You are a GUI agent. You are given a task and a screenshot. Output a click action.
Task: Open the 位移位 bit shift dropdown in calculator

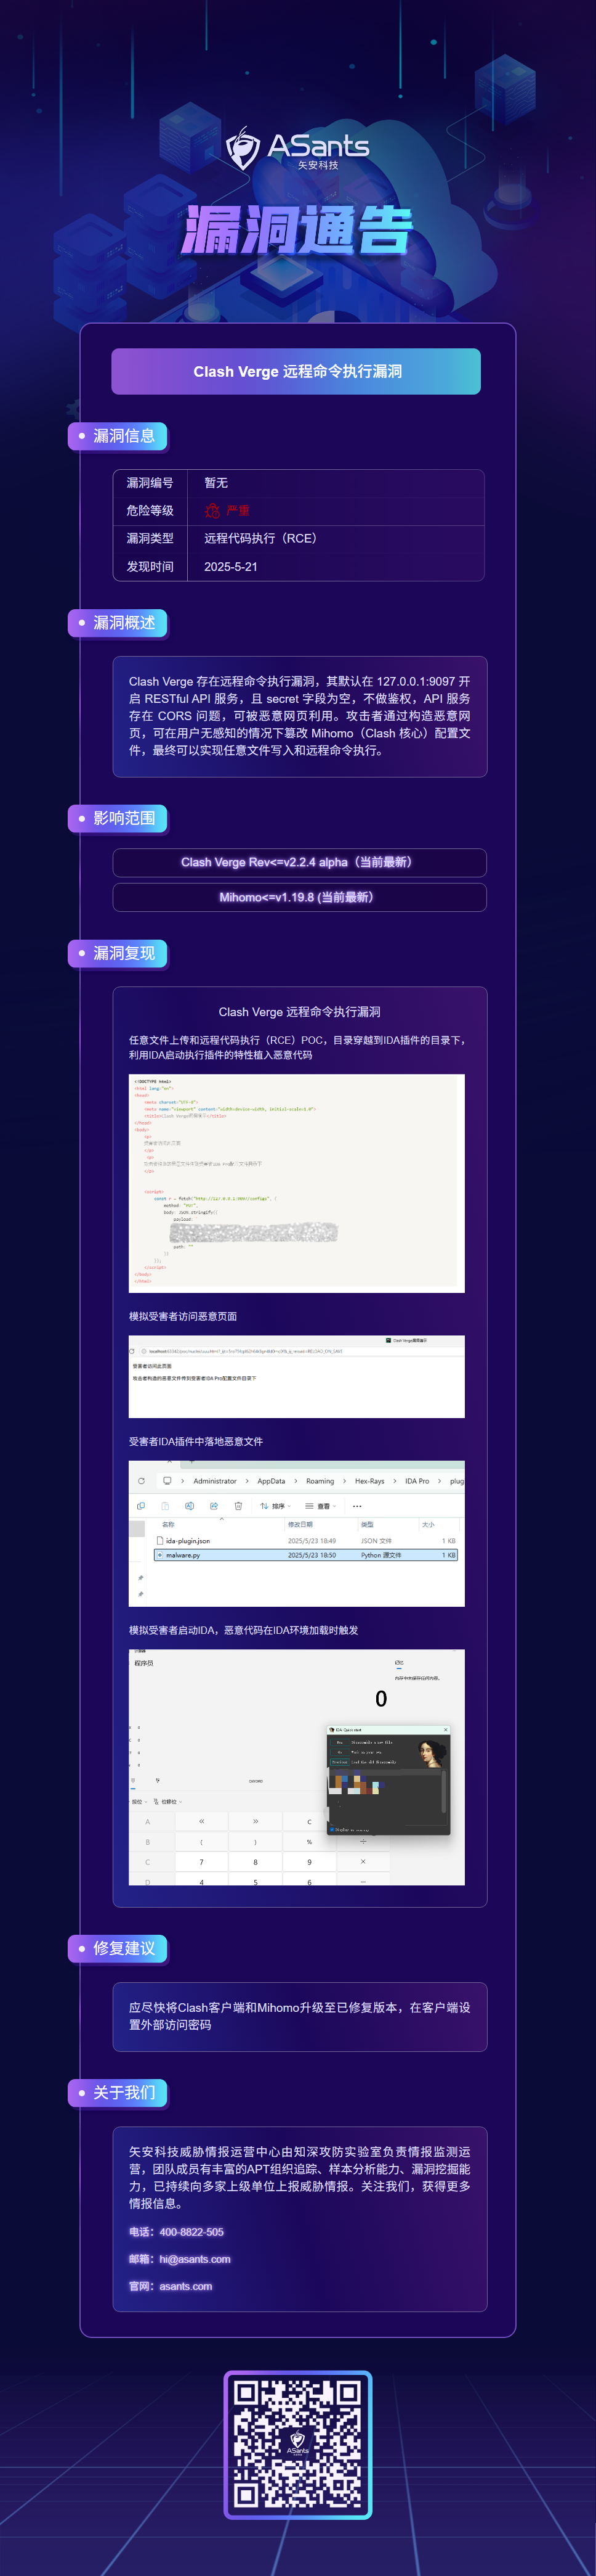[x=167, y=1802]
